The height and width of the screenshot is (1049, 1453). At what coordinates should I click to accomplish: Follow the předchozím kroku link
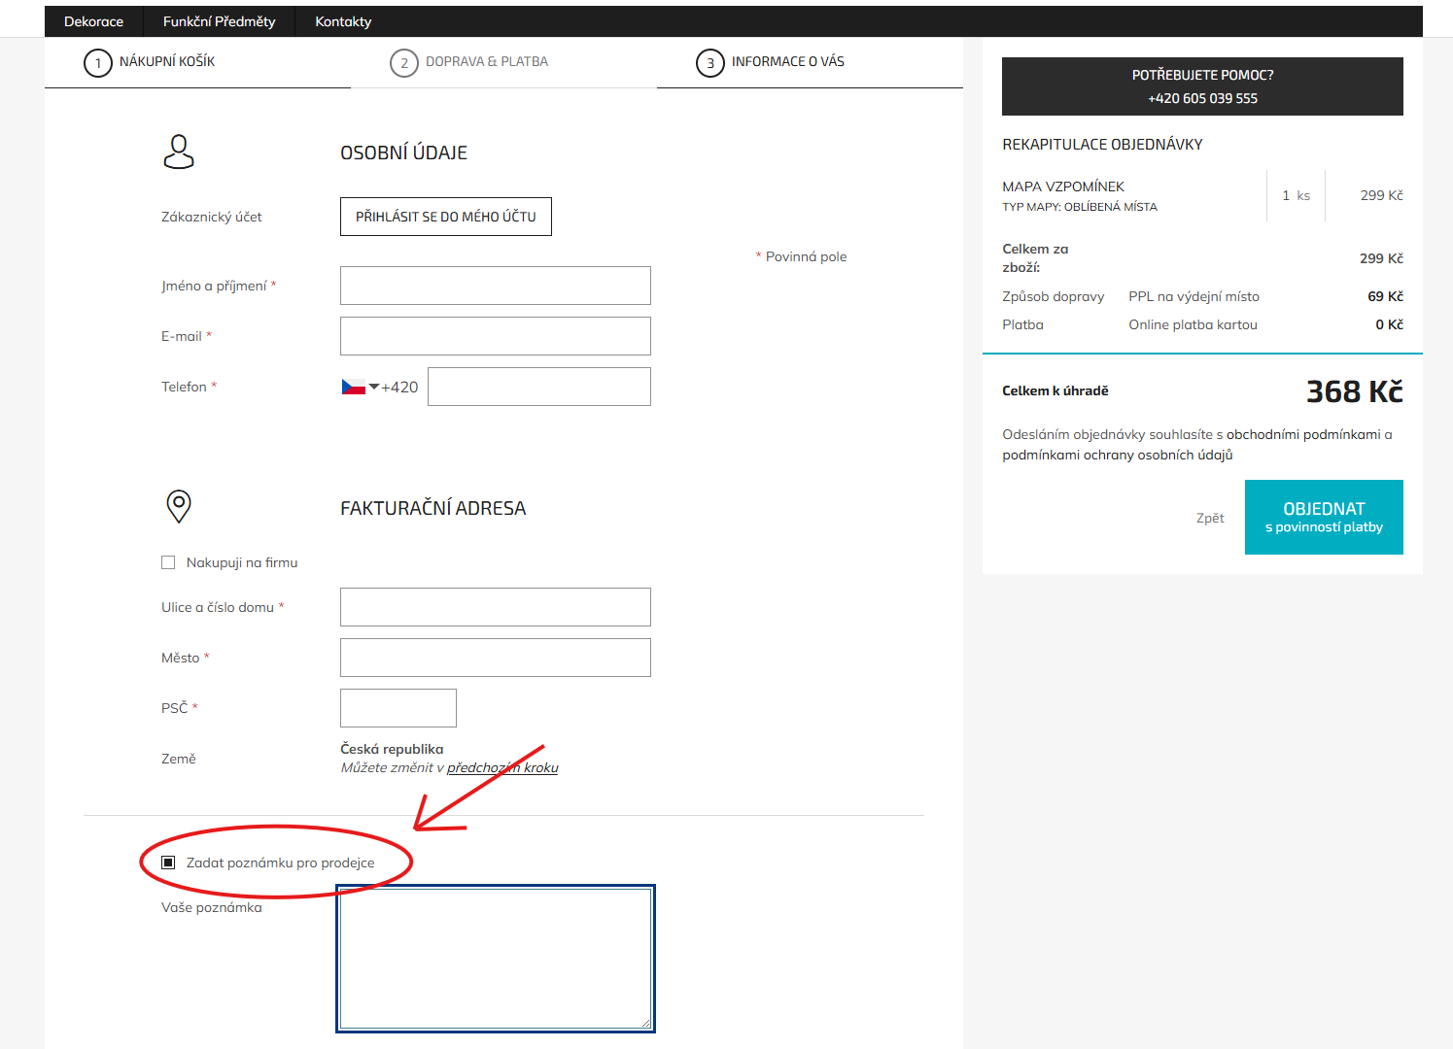(502, 767)
